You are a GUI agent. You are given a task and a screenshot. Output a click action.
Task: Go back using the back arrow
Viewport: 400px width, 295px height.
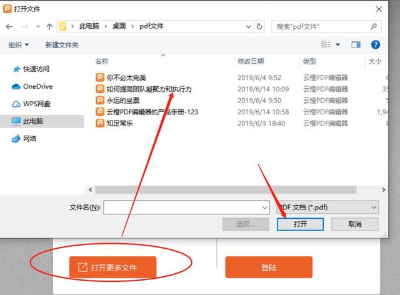click(9, 26)
